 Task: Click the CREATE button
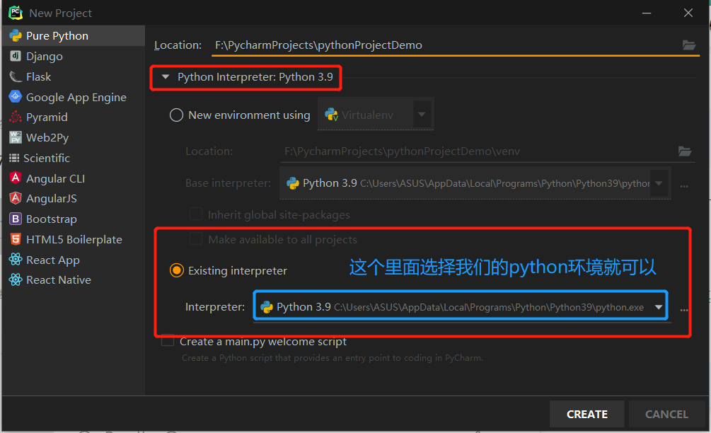[586, 414]
